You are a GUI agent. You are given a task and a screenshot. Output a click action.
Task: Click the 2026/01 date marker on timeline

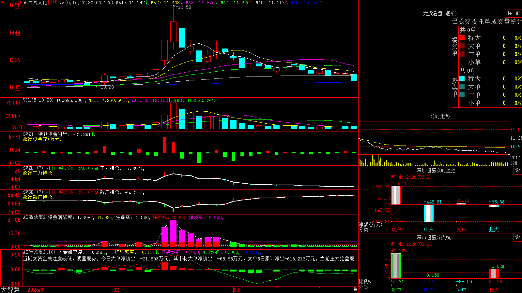pyautogui.click(x=37, y=290)
